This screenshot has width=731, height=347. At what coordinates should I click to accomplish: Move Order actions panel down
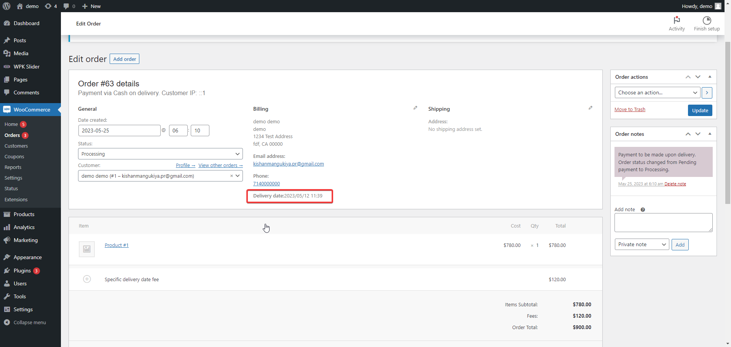point(698,77)
